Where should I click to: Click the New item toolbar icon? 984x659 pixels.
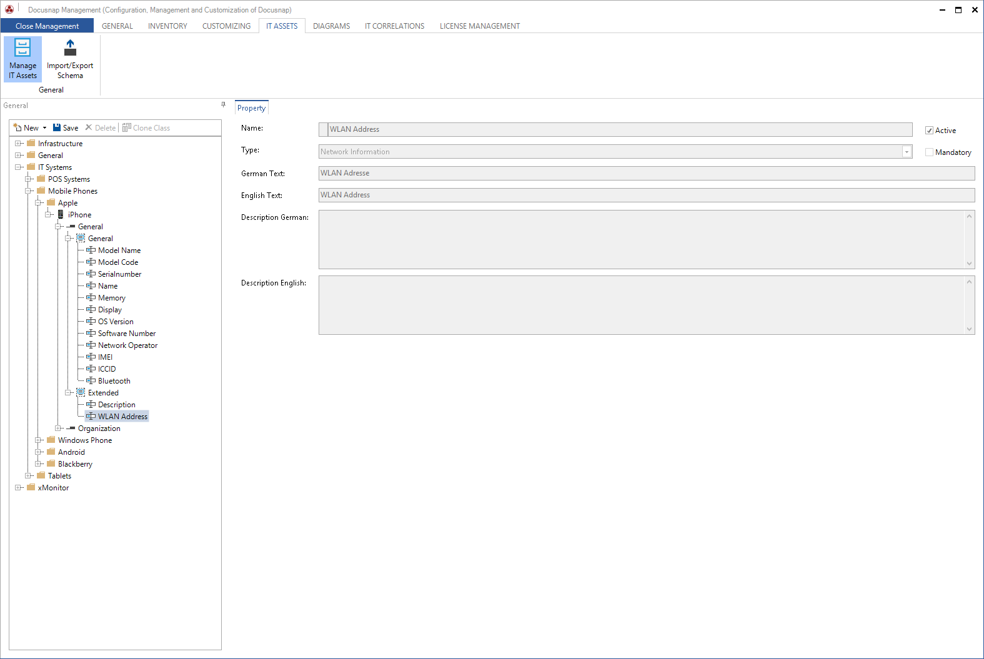tap(17, 127)
